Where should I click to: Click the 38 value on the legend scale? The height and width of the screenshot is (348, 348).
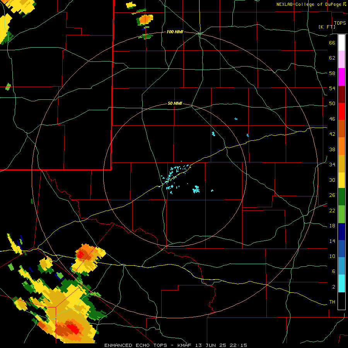click(x=332, y=149)
